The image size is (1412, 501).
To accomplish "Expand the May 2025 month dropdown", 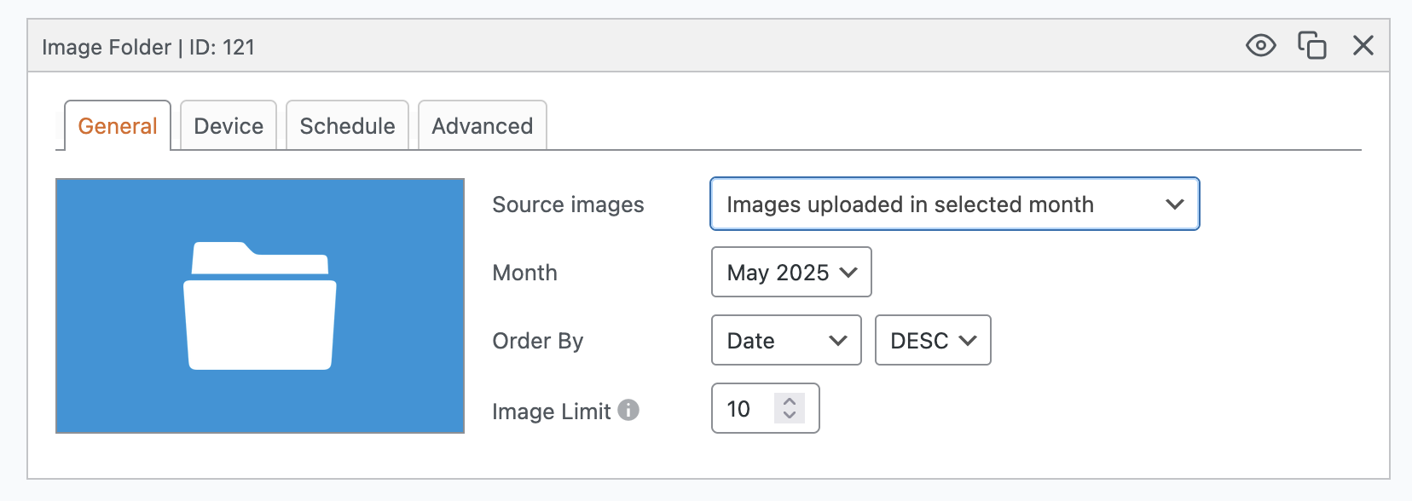I will (790, 273).
